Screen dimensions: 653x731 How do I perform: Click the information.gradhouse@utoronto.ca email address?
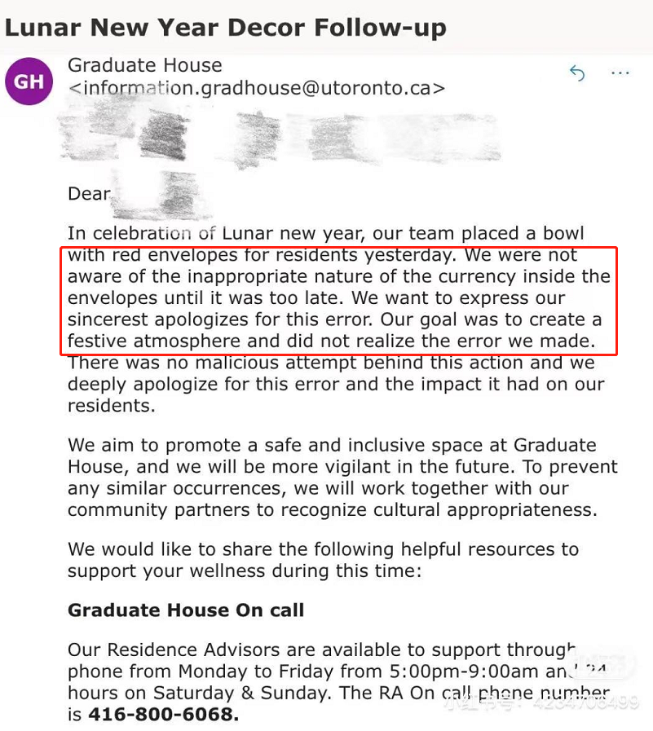tap(257, 88)
